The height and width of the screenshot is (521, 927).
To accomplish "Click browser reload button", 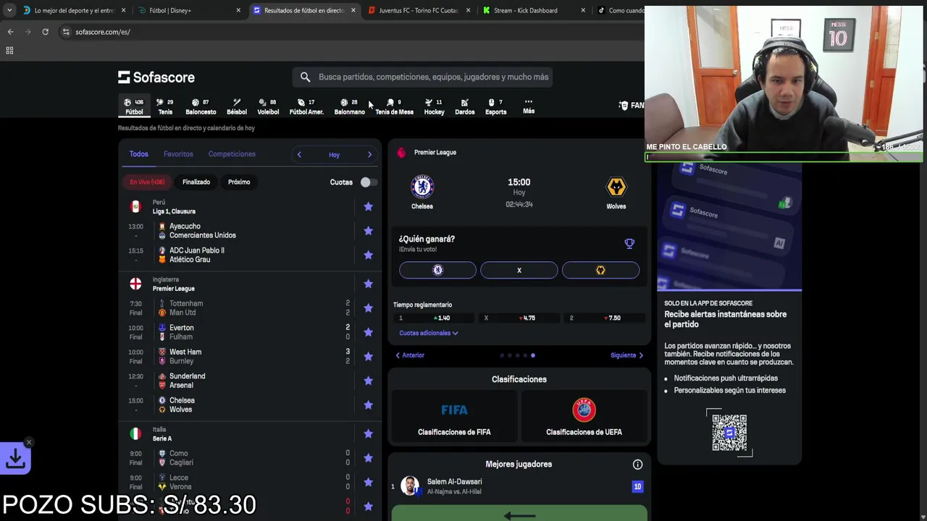I will pyautogui.click(x=45, y=32).
